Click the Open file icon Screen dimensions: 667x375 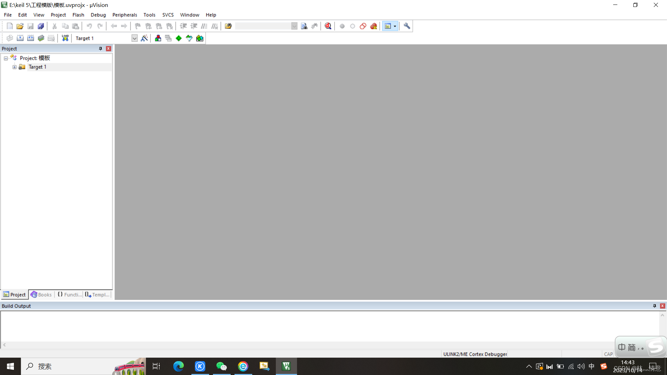[20, 26]
